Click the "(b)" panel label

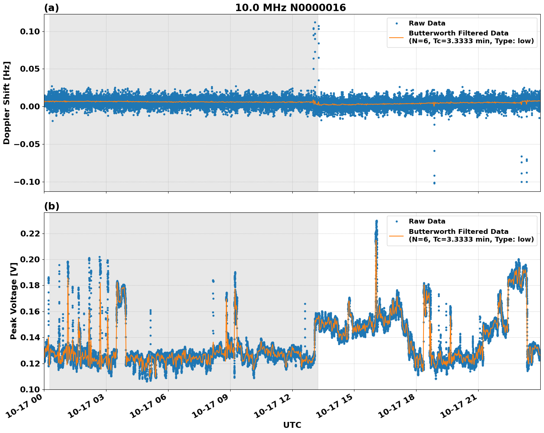click(51, 206)
